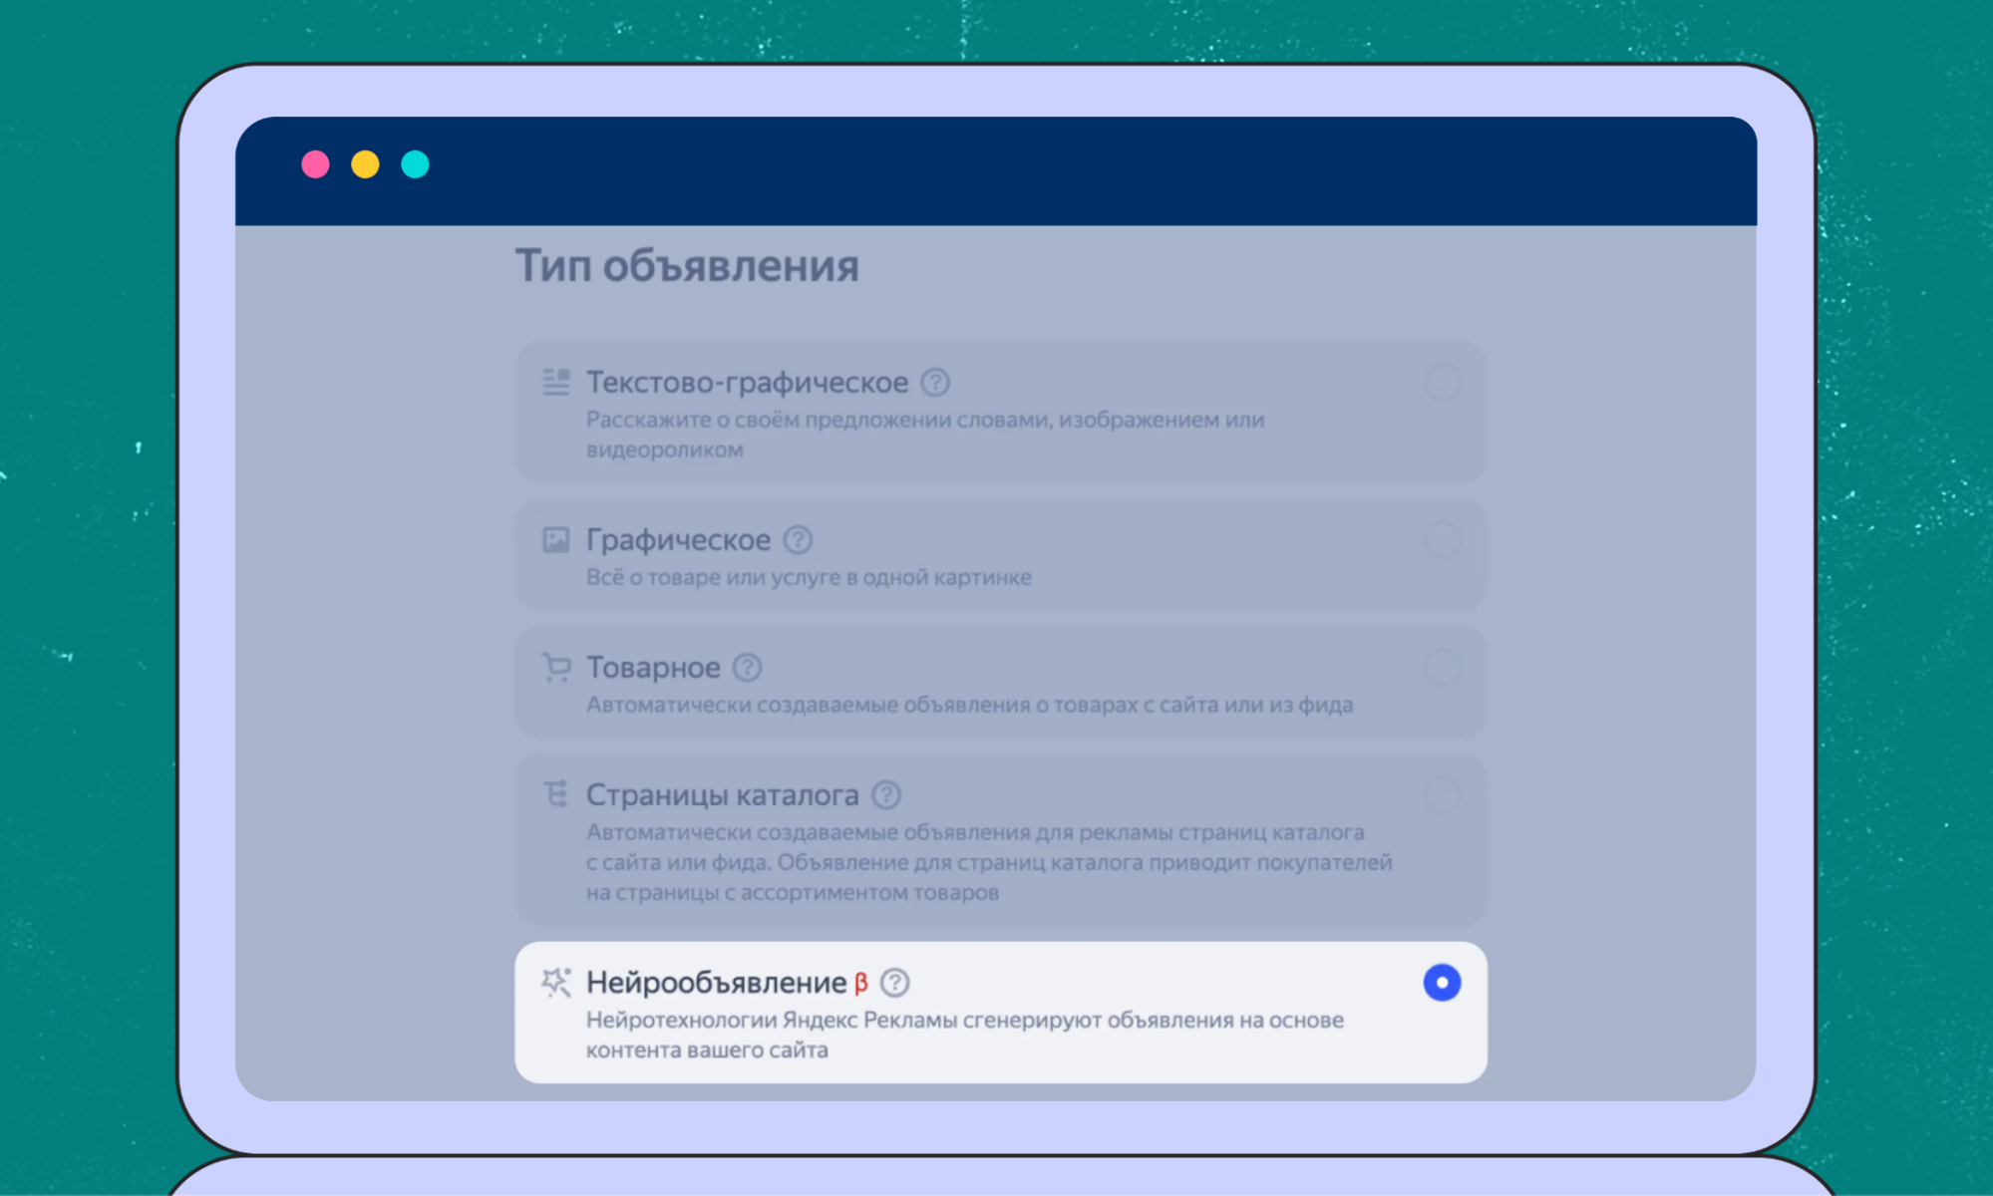Image resolution: width=1993 pixels, height=1196 pixels.
Task: Click the image icon next to Графическое
Action: (x=555, y=539)
